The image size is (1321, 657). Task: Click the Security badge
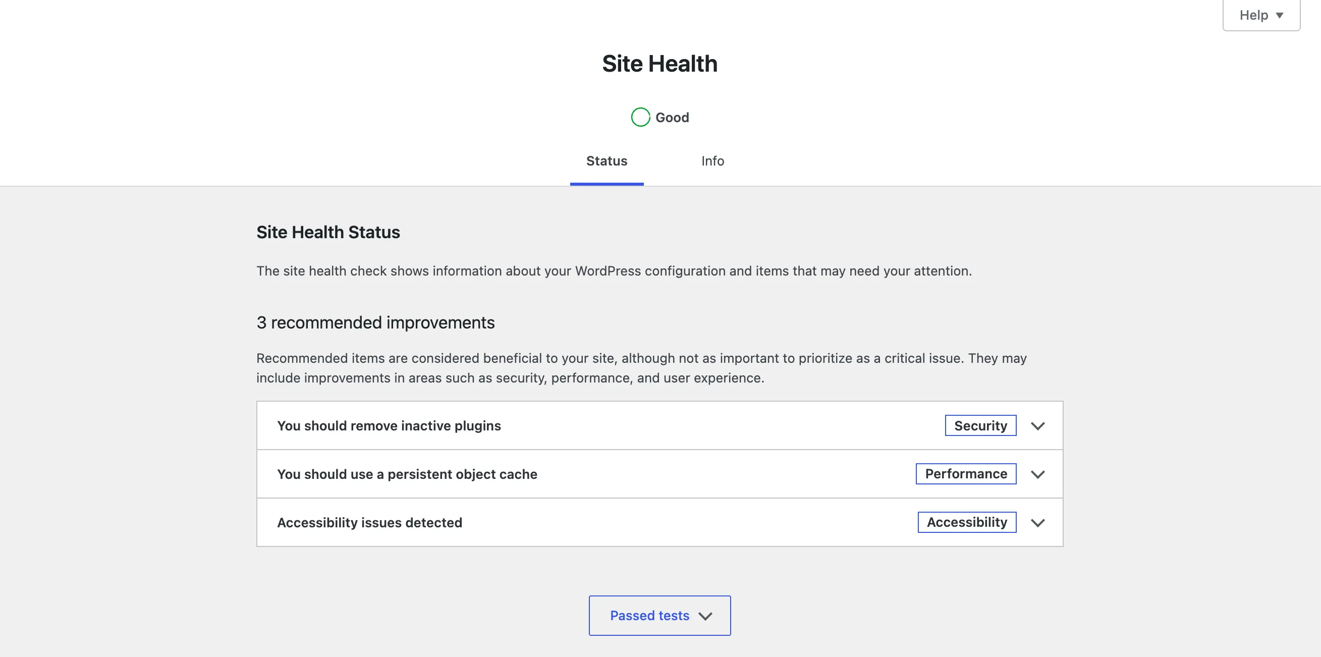980,426
